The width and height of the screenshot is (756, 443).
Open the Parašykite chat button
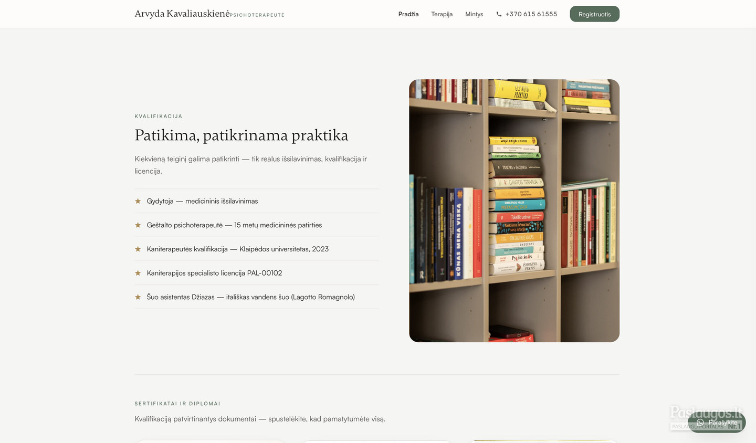[x=717, y=423]
